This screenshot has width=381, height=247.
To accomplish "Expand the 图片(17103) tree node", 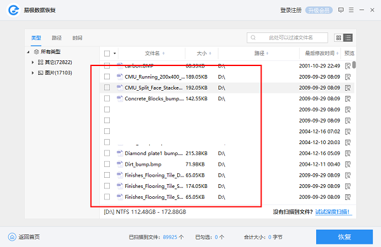I will [32, 73].
